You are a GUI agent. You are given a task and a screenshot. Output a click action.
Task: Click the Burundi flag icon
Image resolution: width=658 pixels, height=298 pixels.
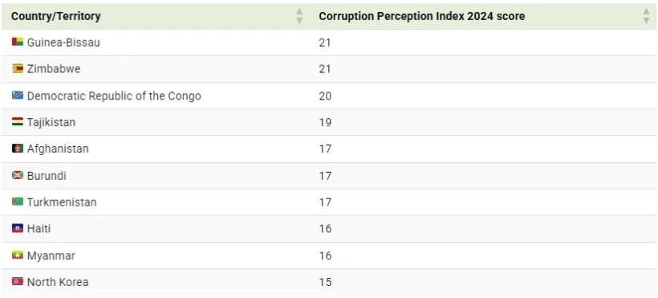coord(18,175)
